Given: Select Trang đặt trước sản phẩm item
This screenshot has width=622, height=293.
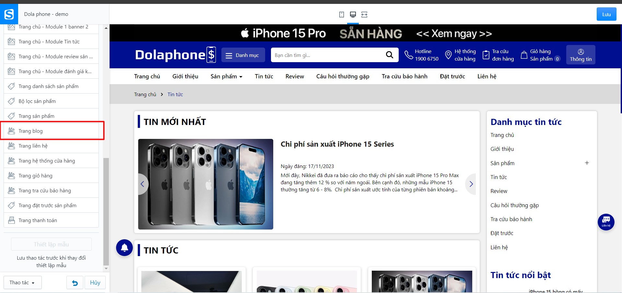Looking at the screenshot, I should click(x=51, y=205).
